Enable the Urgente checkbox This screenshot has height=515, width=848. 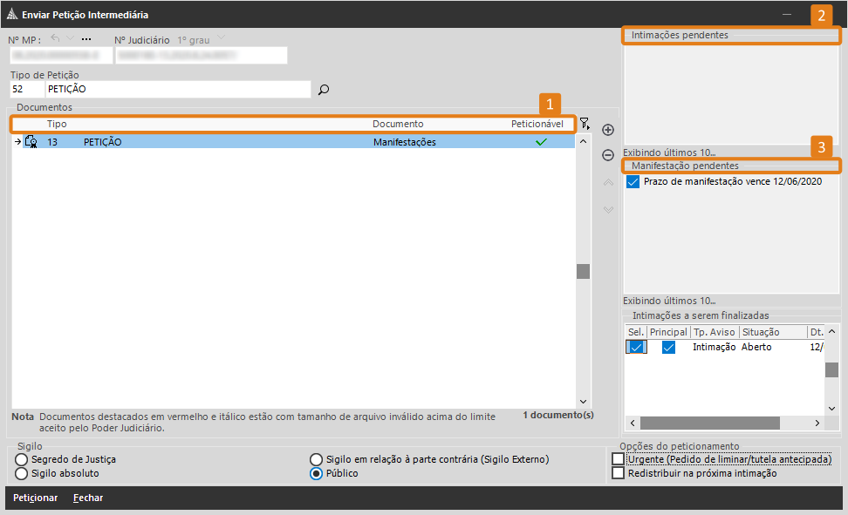[619, 459]
